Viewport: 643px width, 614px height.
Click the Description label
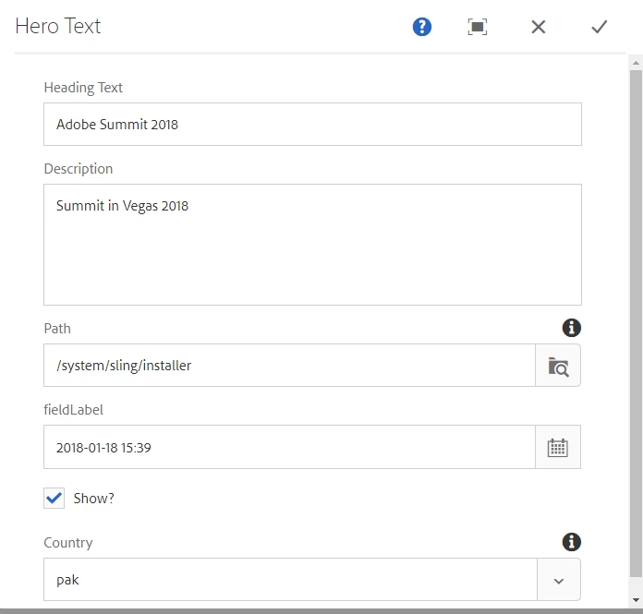pos(79,169)
